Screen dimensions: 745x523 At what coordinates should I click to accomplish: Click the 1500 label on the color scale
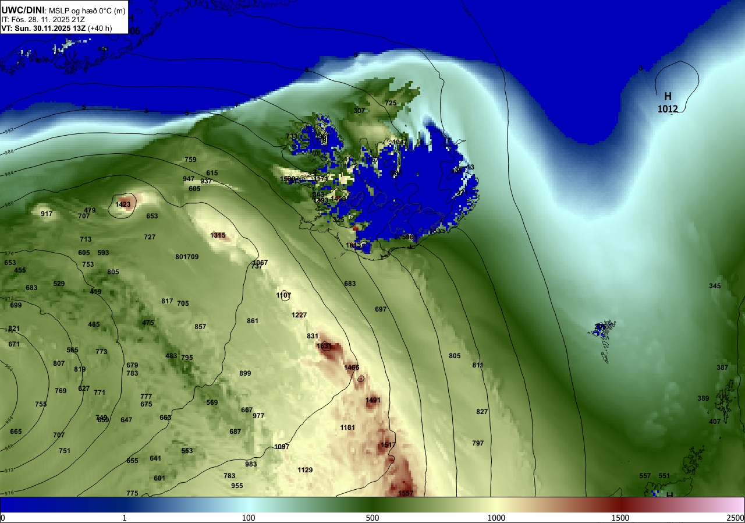620,518
